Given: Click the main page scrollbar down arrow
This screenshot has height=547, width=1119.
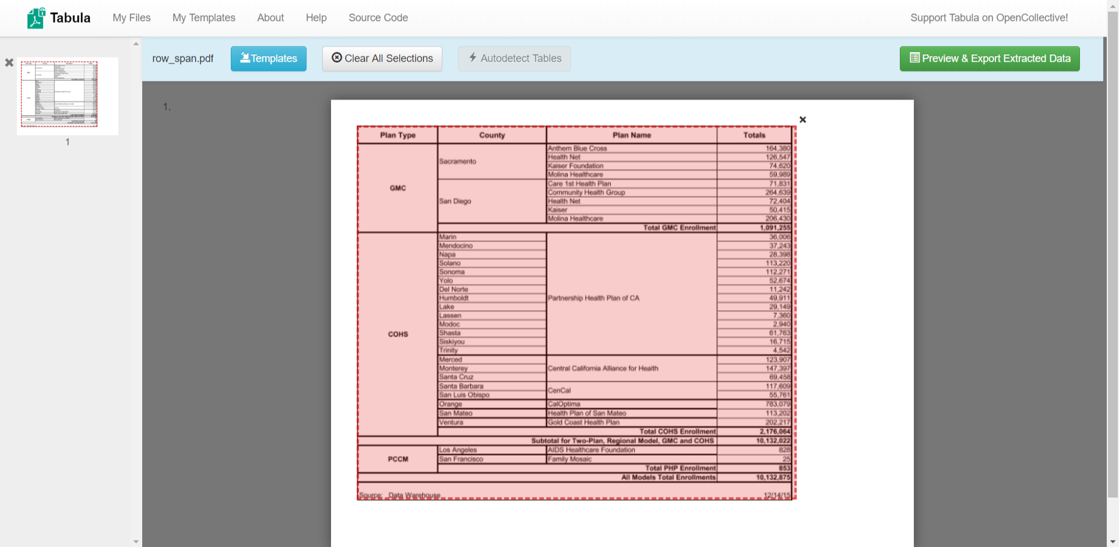Looking at the screenshot, I should (x=1113, y=542).
